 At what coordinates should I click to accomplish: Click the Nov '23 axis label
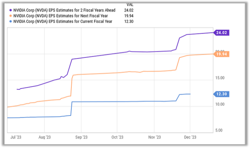154,137
